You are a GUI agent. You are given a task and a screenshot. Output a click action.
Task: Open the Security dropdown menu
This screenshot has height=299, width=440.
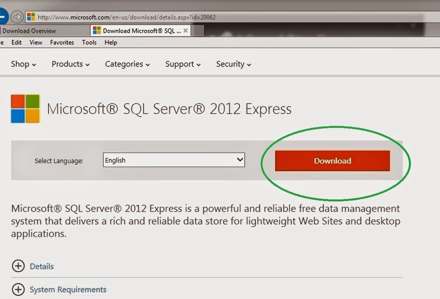233,64
